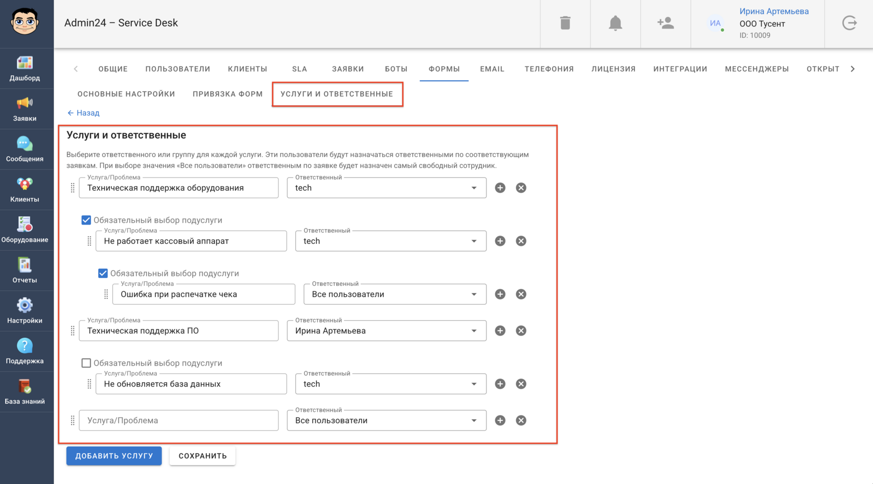
Task: Open the Email tab
Action: pos(492,69)
